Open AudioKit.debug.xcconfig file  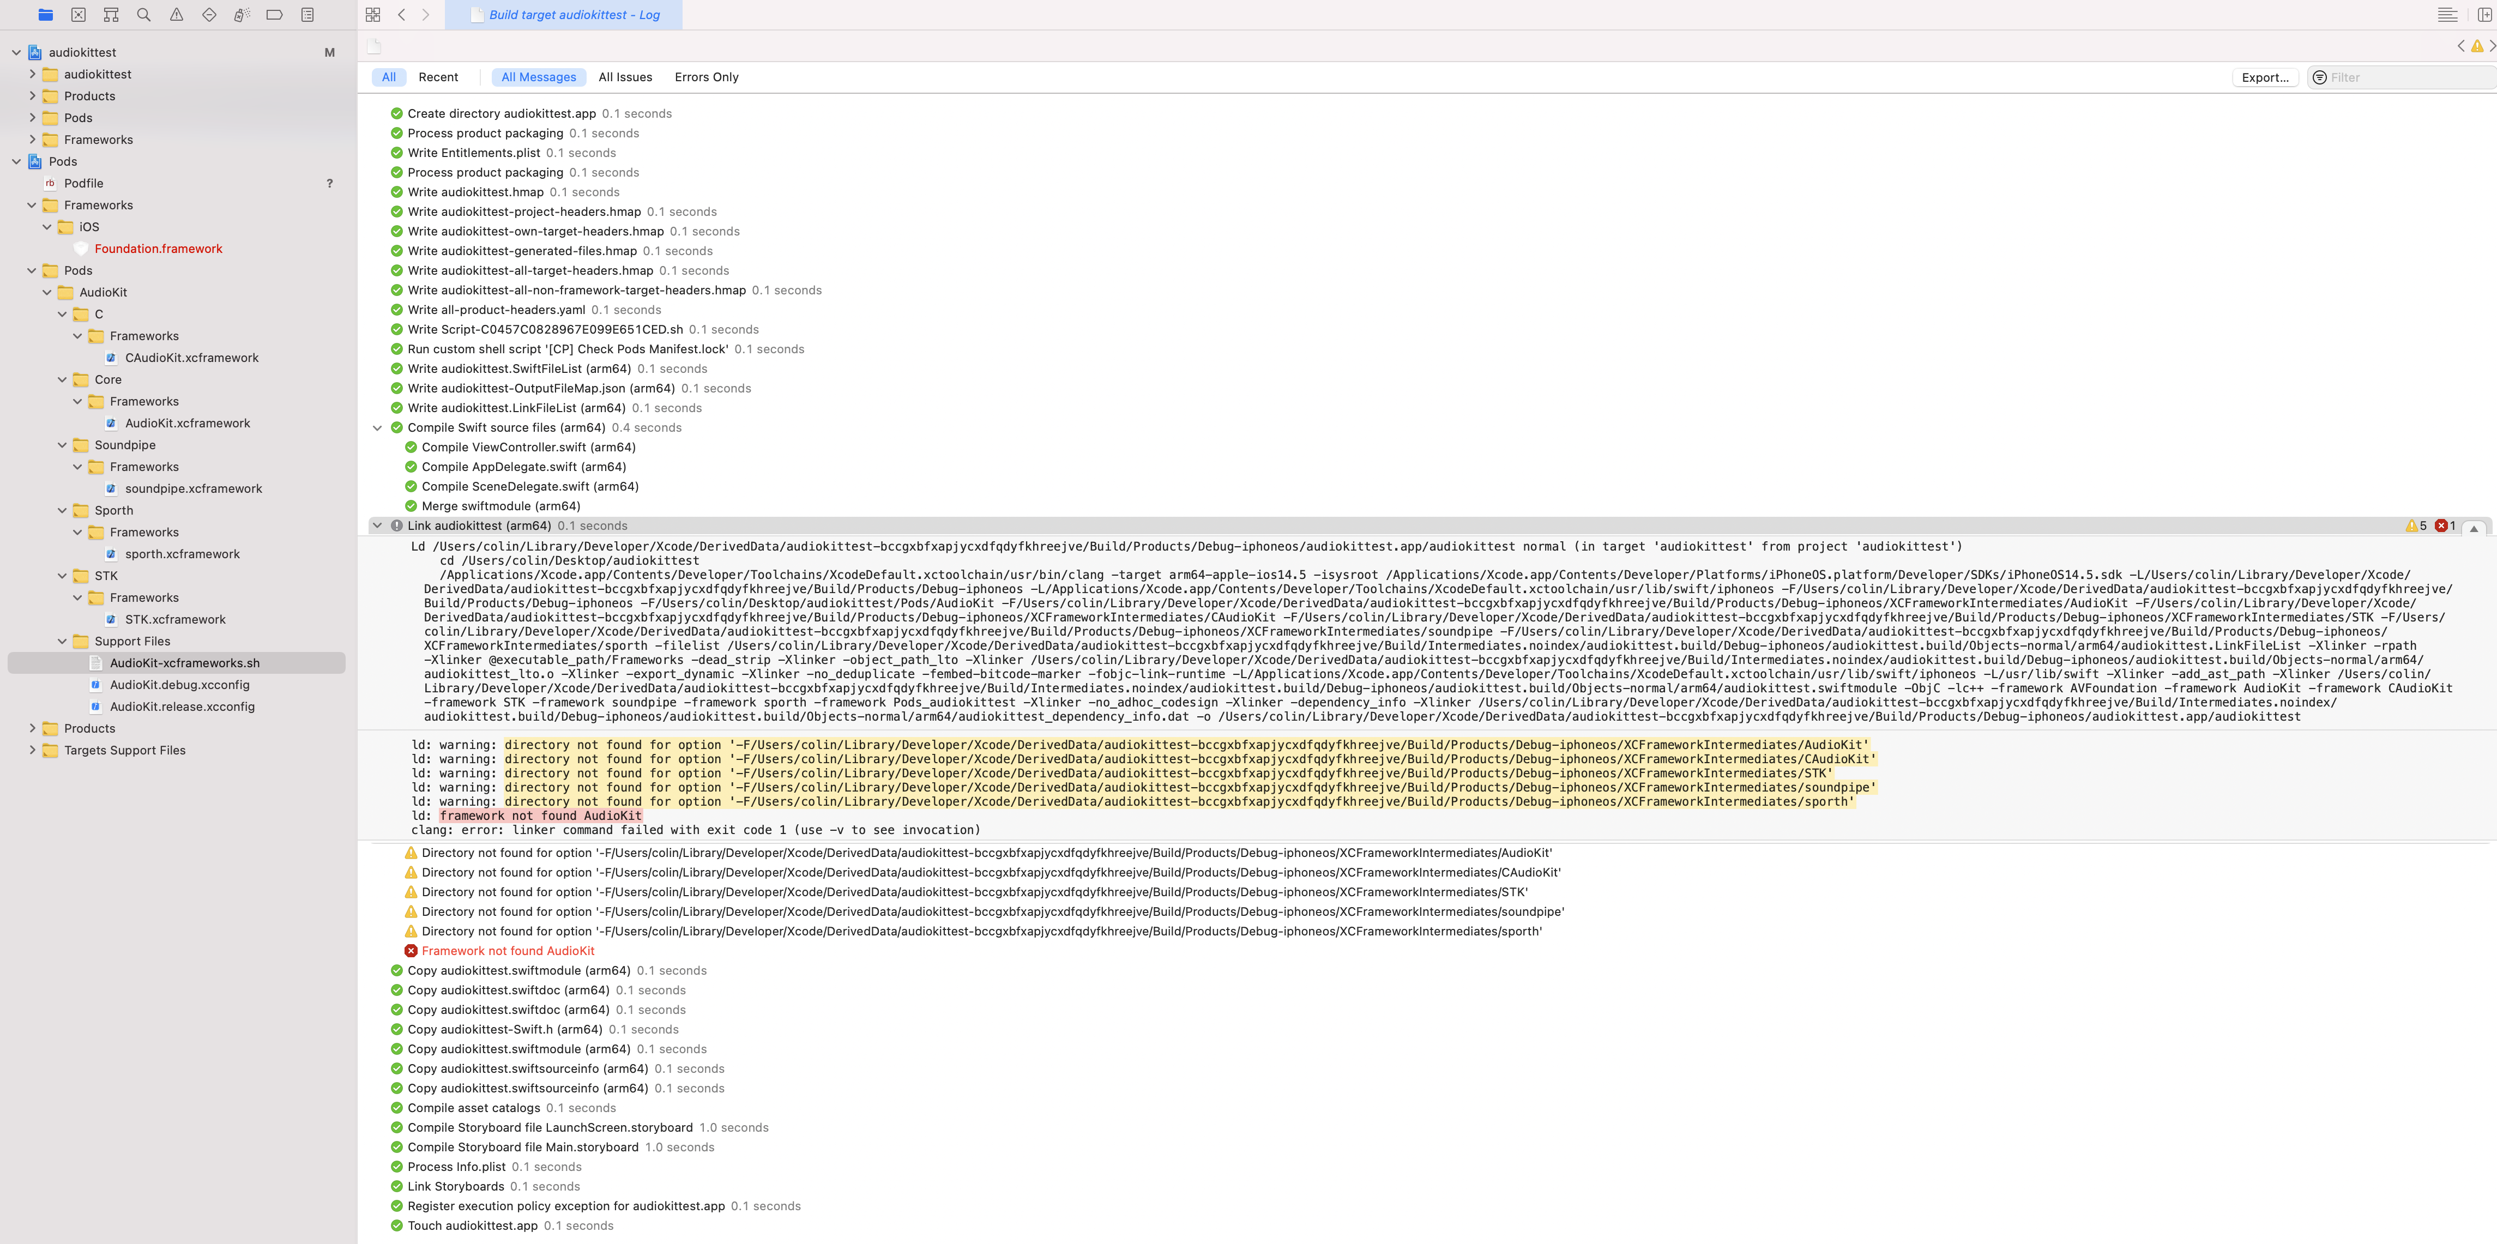(x=179, y=685)
